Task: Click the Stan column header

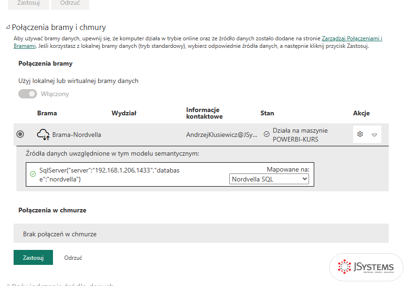Action: tap(267, 113)
